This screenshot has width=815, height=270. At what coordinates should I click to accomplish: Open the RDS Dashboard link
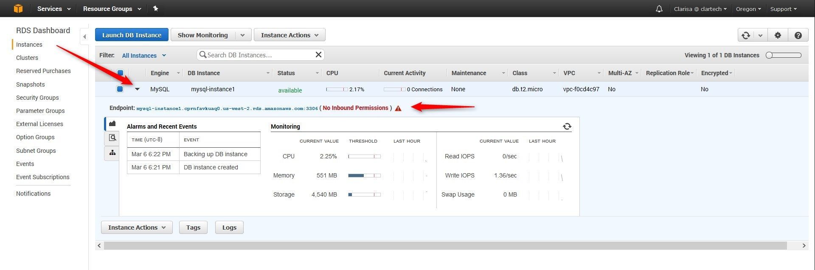(43, 31)
